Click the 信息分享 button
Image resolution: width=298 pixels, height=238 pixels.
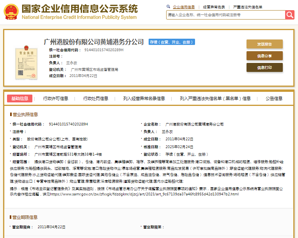[264, 56]
